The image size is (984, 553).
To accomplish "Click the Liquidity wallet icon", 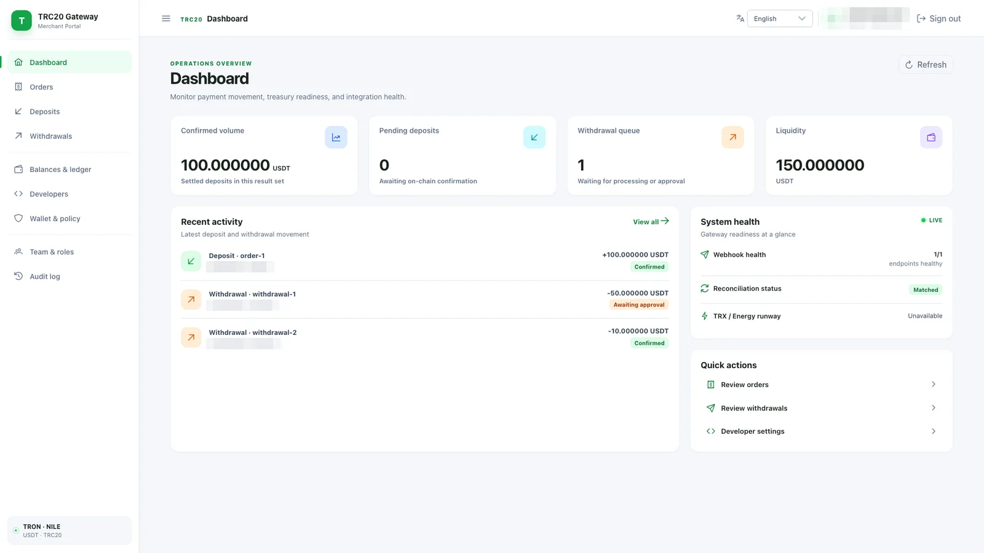I will [x=931, y=137].
